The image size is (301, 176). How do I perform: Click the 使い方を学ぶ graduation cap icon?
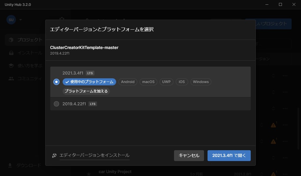11,66
